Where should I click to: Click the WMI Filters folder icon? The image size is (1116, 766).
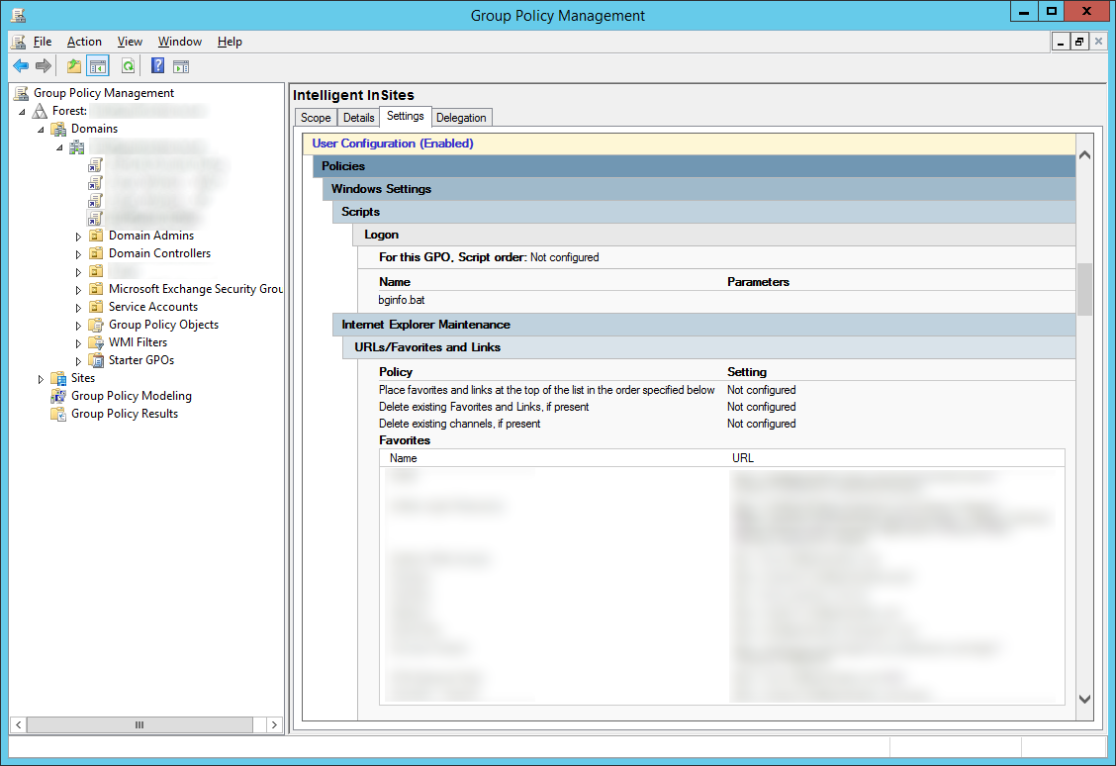(x=96, y=342)
